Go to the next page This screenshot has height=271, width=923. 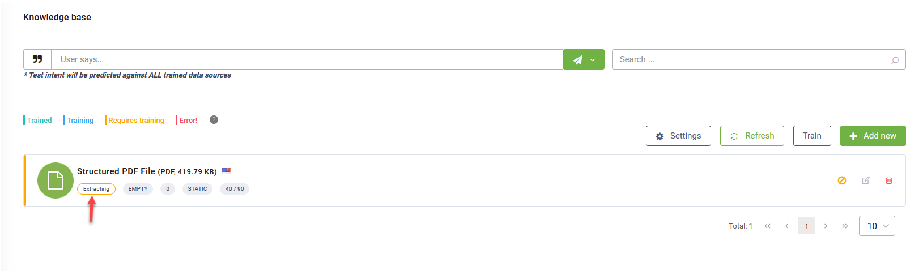[826, 226]
